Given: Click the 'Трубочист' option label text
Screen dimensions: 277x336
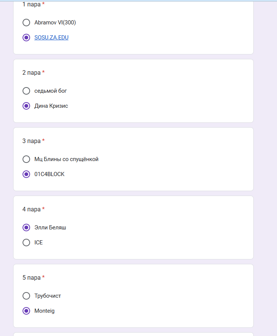Looking at the screenshot, I should pos(48,296).
